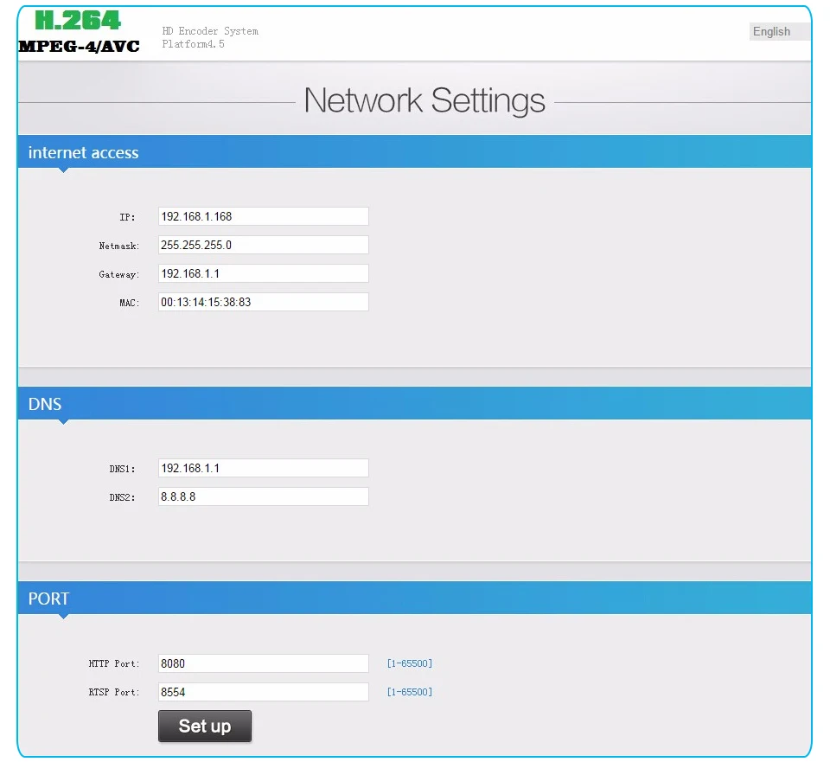Click the internet access section header

[x=414, y=152]
